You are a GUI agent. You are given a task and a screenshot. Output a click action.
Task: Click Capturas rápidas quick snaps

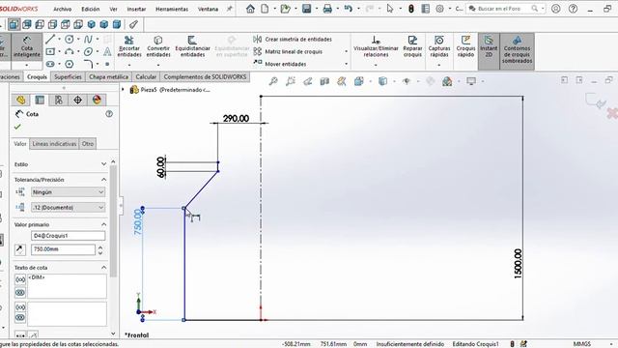click(x=439, y=46)
